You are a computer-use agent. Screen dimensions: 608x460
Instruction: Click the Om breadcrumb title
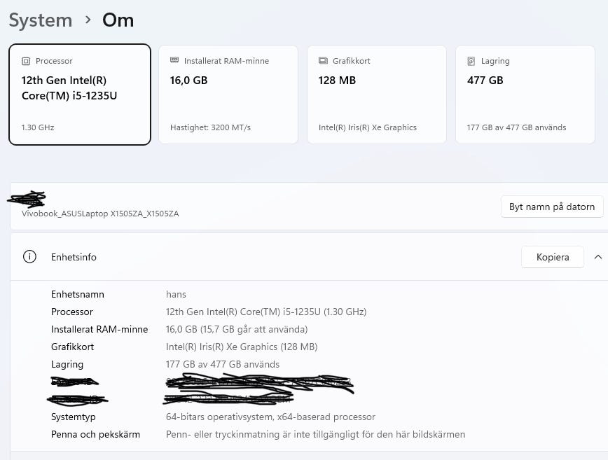click(x=118, y=20)
